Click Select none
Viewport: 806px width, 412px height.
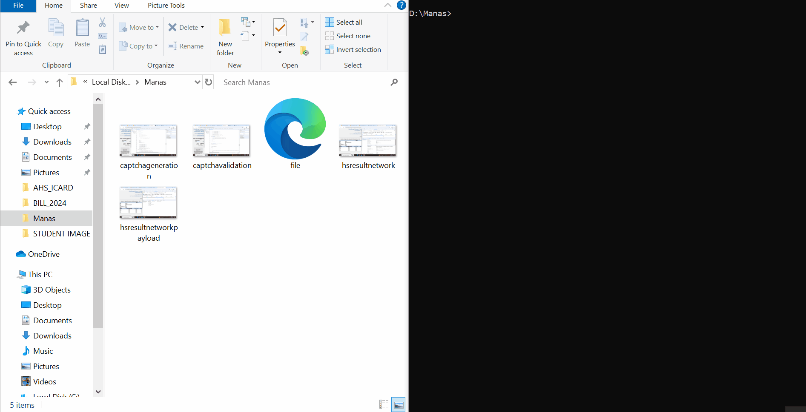point(347,36)
